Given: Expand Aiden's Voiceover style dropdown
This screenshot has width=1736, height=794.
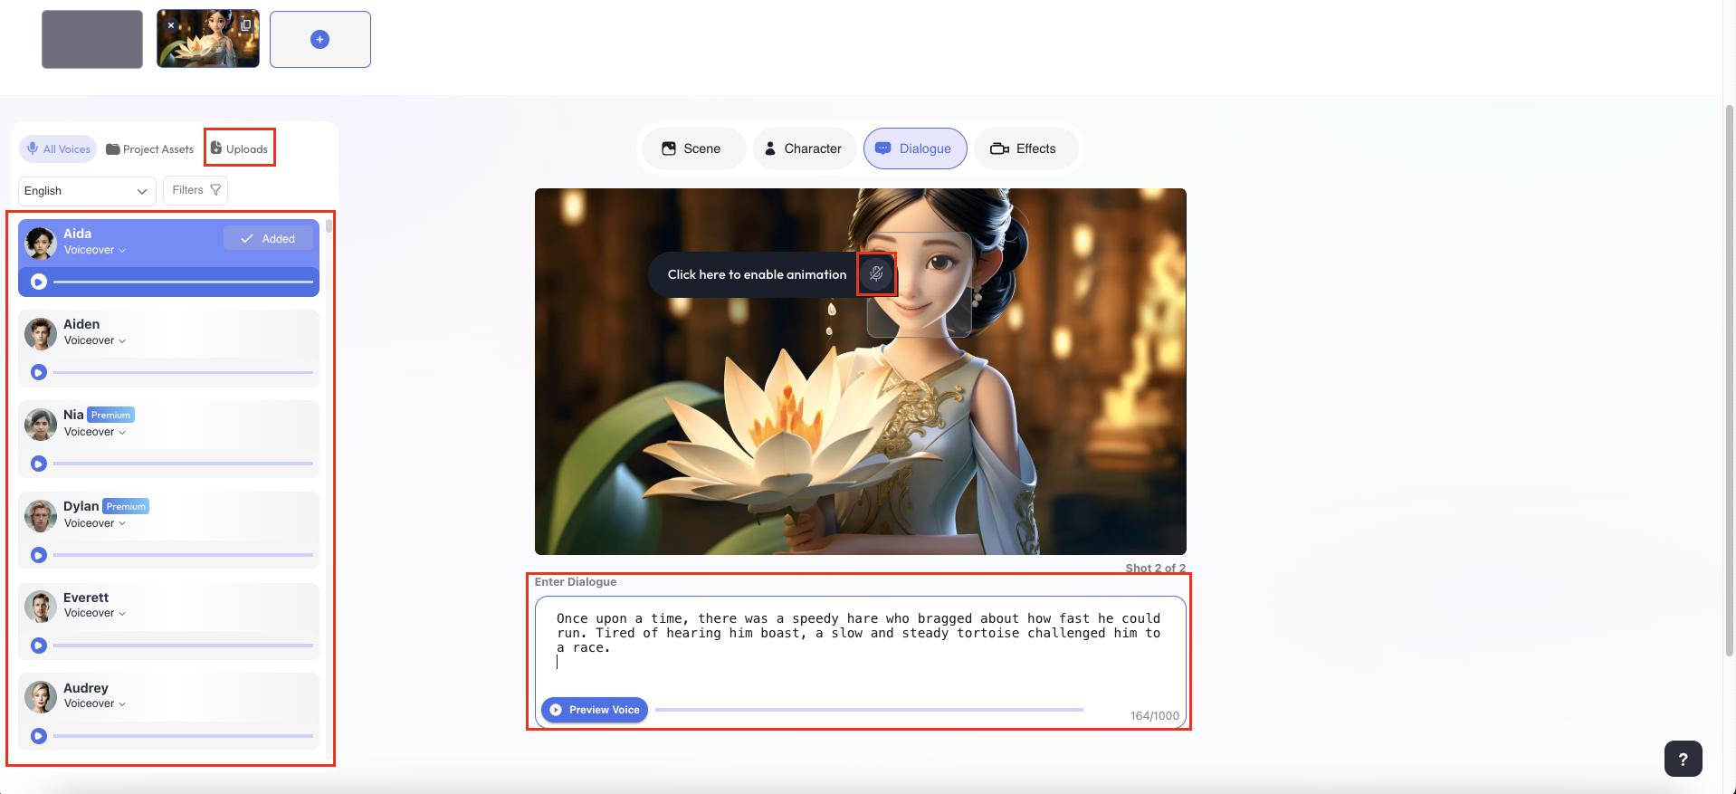Looking at the screenshot, I should click(95, 340).
